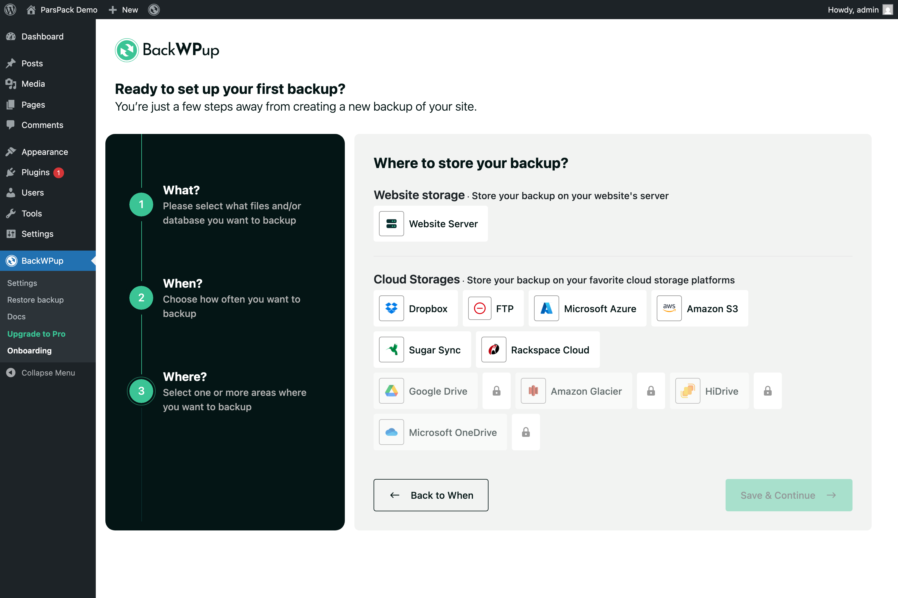Click the Dashboard gauge icon
898x598 pixels.
click(11, 36)
